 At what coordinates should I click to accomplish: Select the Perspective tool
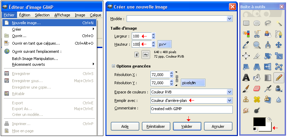point(257,67)
